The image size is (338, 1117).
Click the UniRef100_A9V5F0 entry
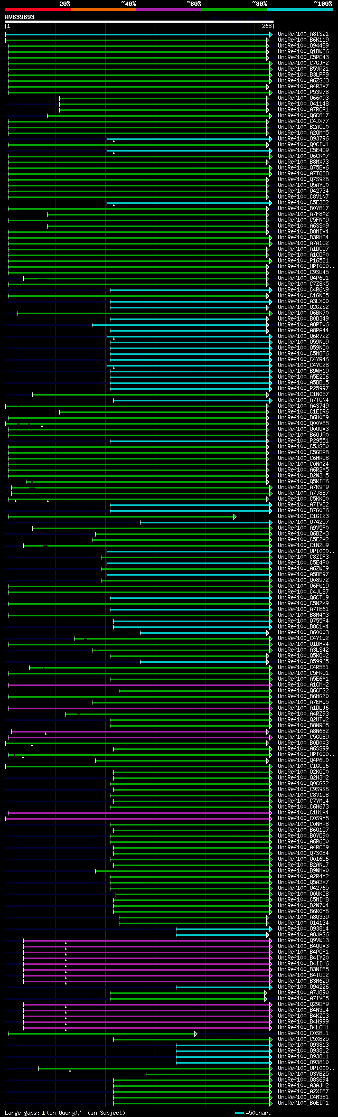click(303, 528)
